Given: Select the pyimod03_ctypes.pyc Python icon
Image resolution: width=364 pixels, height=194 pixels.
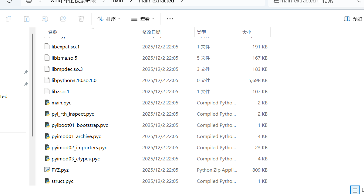Looking at the screenshot, I should pyautogui.click(x=47, y=159).
